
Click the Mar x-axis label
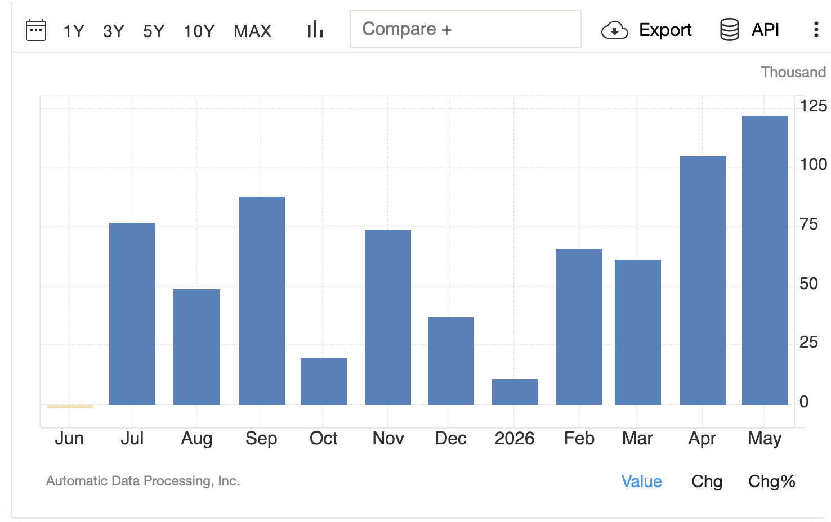coord(637,438)
